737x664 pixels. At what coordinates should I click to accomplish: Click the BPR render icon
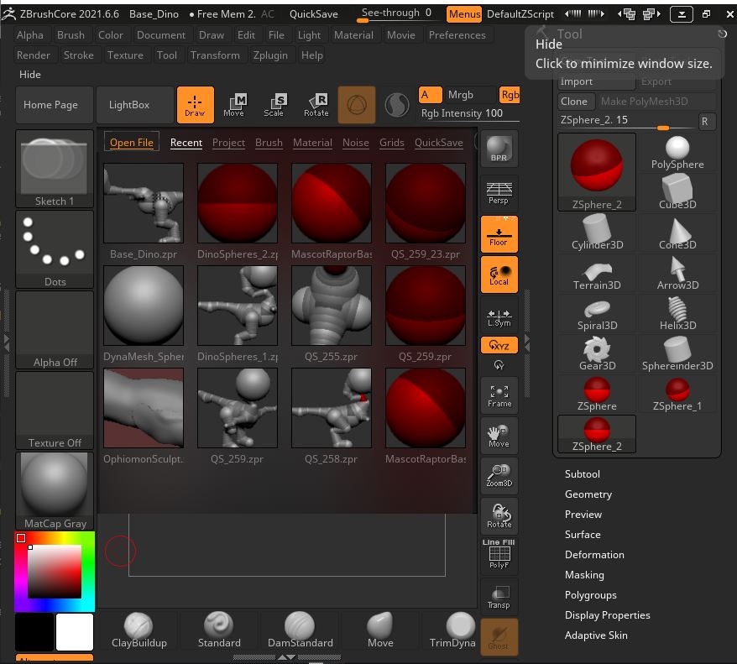(x=499, y=149)
